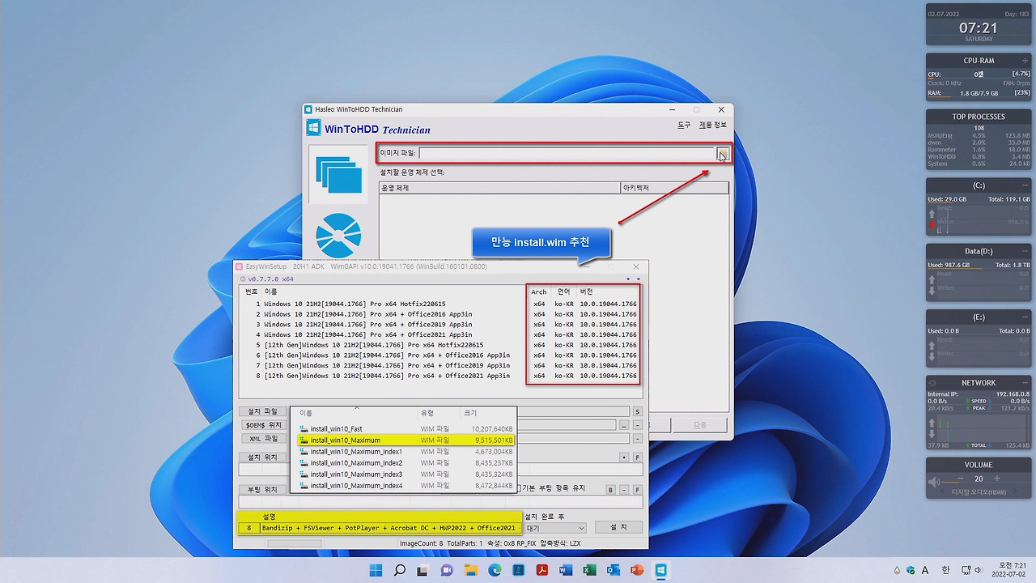
Task: Click the 운영 체제 column header
Action: 499,188
